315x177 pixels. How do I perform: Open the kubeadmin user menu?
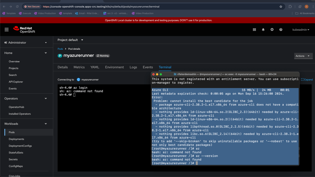[301, 30]
